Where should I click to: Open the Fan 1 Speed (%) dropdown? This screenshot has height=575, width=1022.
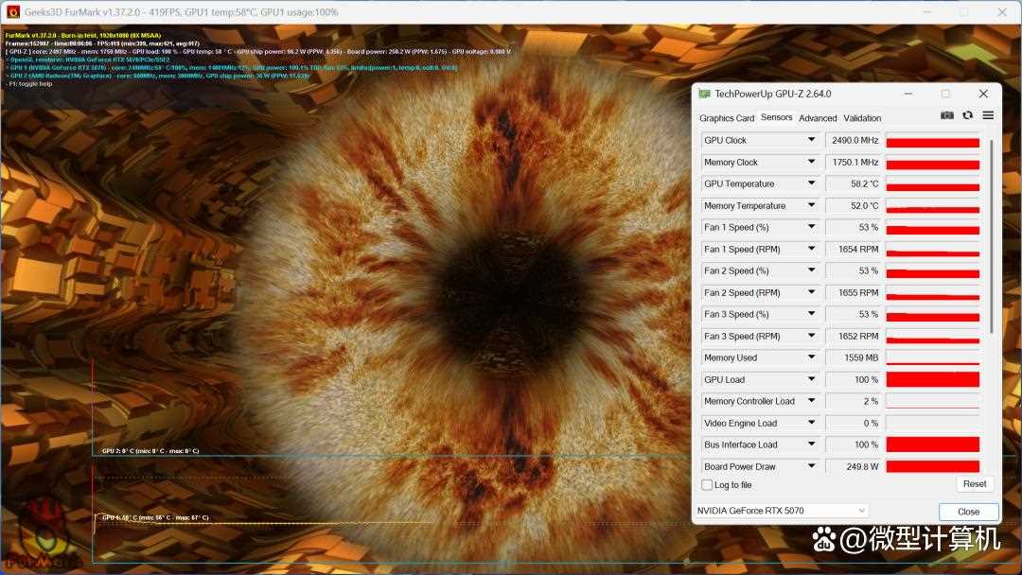(x=812, y=227)
